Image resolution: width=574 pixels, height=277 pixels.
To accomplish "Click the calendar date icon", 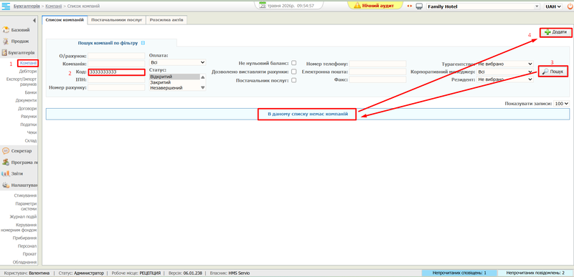I will click(x=262, y=6).
